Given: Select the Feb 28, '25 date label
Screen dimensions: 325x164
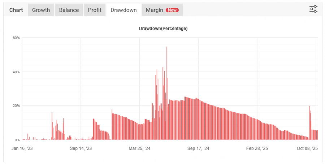Looking at the screenshot, I should (257, 148).
